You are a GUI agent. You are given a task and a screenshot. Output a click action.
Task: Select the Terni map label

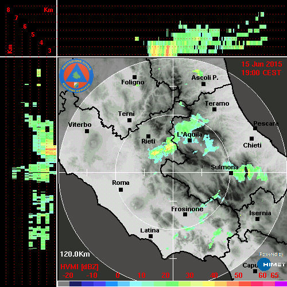126,114
